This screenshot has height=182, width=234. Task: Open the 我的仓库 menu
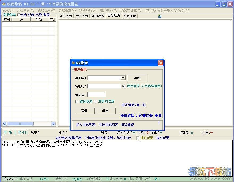pos(46,10)
